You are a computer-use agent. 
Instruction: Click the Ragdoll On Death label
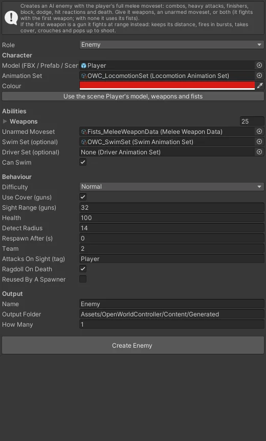coord(27,269)
